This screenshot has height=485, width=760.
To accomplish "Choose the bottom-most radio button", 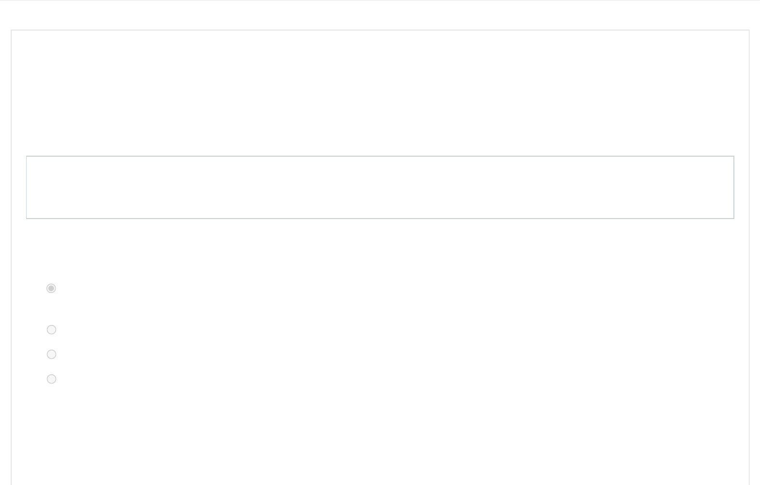I will (x=51, y=379).
